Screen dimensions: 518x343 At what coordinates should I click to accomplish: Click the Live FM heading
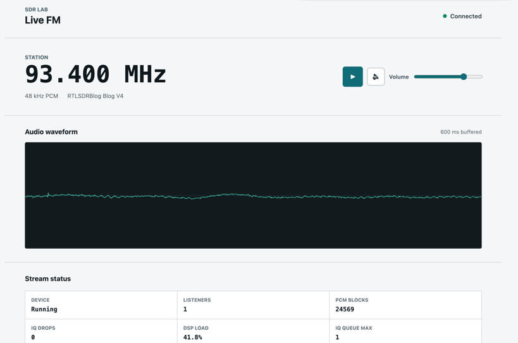[x=42, y=20]
